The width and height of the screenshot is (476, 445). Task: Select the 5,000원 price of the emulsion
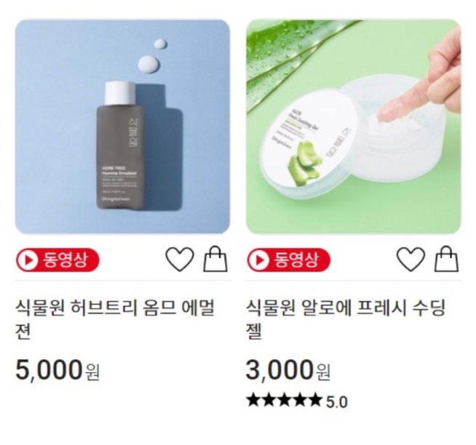pos(57,370)
